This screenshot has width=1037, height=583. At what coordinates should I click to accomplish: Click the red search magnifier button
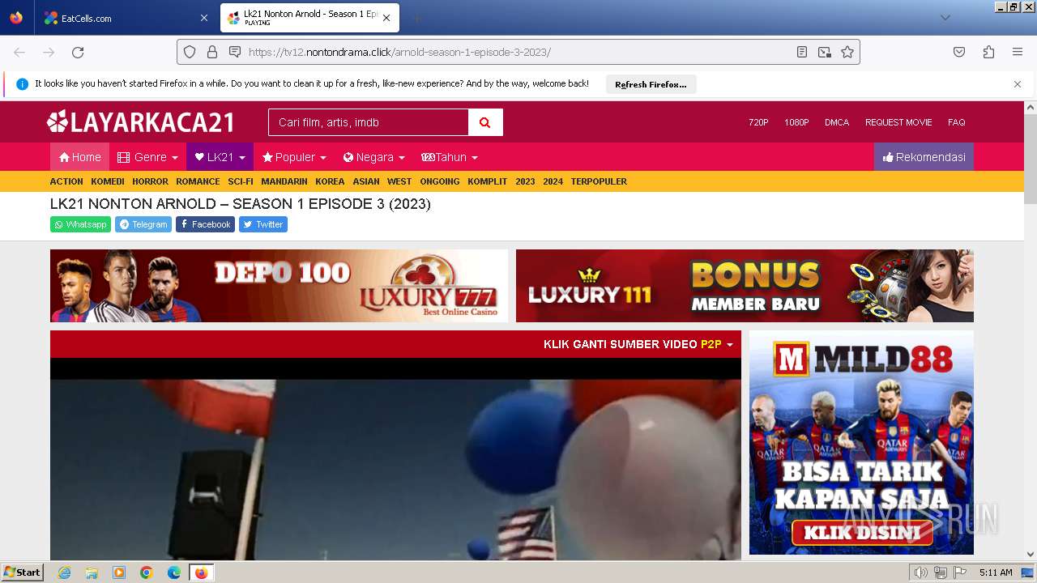[485, 122]
